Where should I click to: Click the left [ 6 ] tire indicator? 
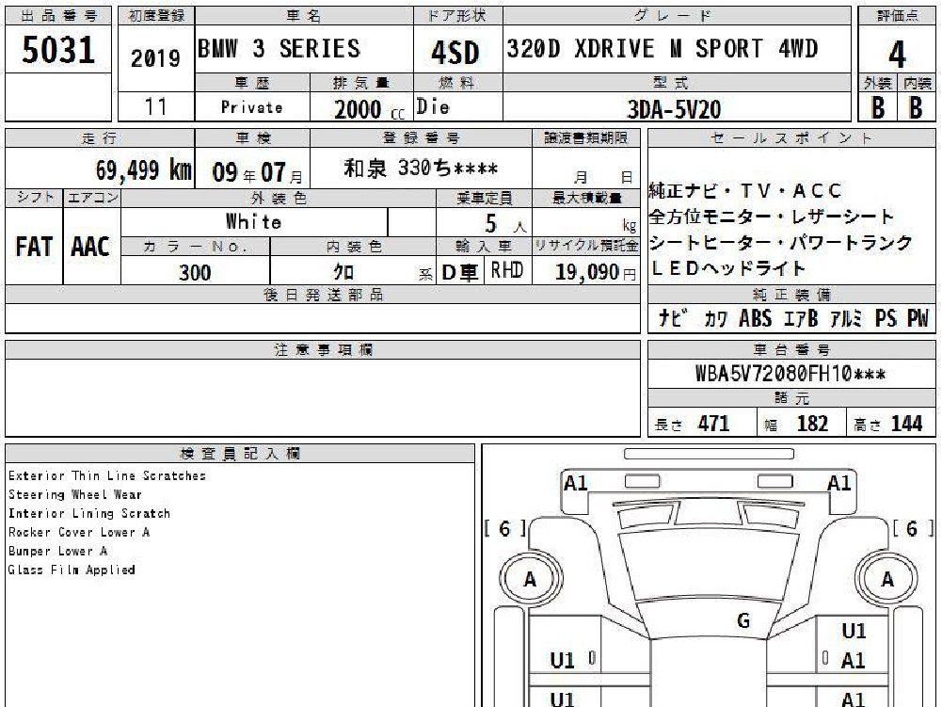tap(505, 528)
